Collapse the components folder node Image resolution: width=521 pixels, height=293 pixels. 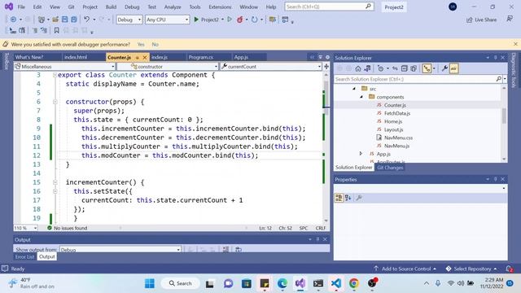tap(361, 97)
